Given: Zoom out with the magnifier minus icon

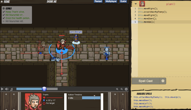Looking at the screenshot, I should pyautogui.click(x=121, y=89).
